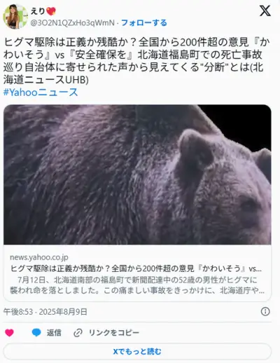Click the chain link copy icon
280x363 pixels.
78,333
